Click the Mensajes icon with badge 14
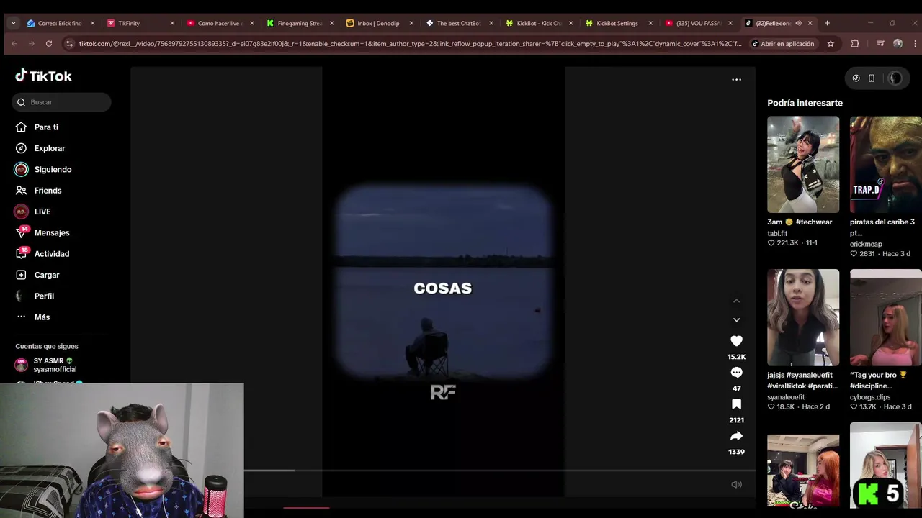The width and height of the screenshot is (922, 518). [22, 232]
